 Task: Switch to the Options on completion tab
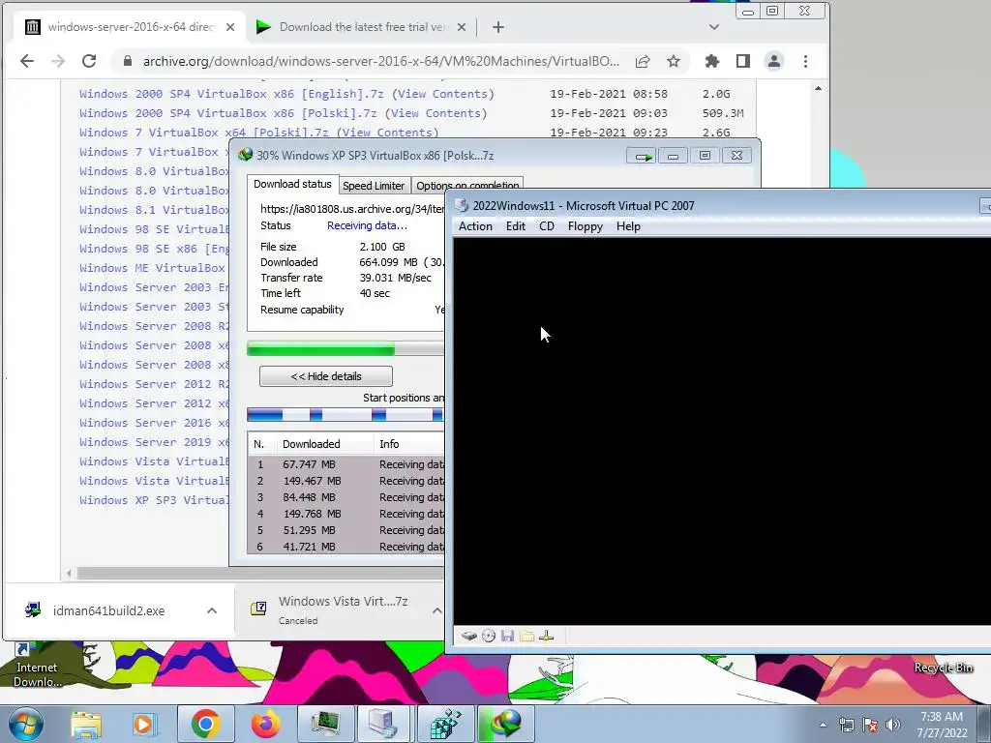(467, 186)
